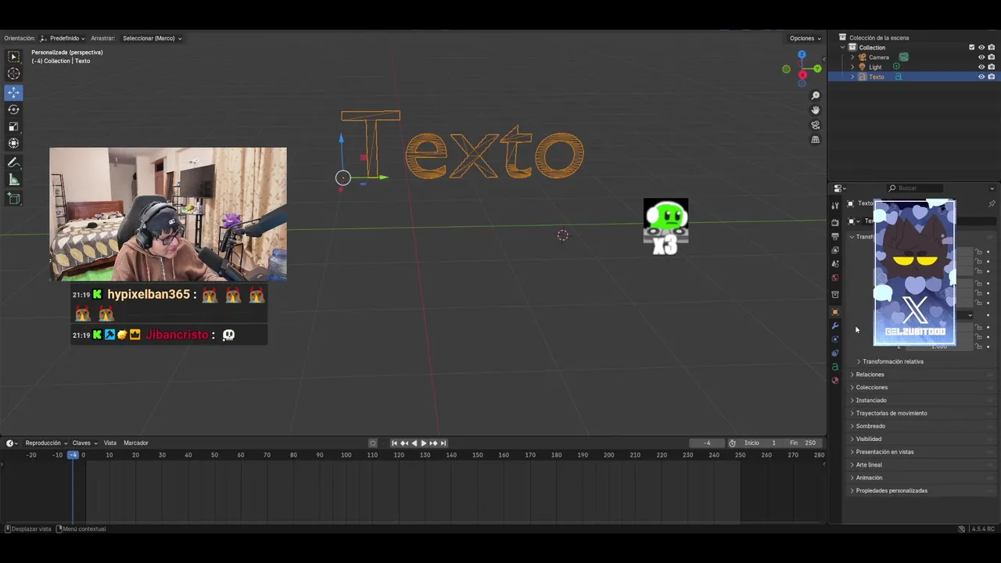
Task: Open the Tool properties tab
Action: 835,206
